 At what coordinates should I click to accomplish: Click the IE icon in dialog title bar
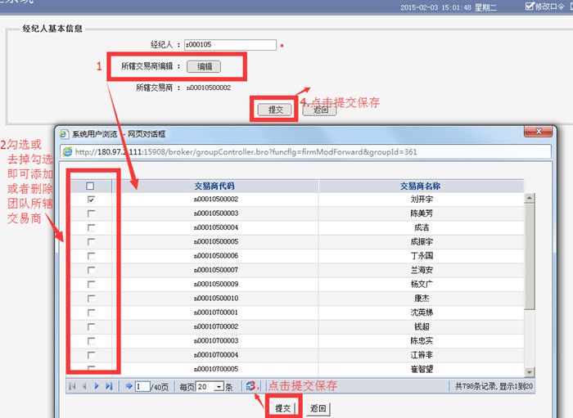click(63, 133)
